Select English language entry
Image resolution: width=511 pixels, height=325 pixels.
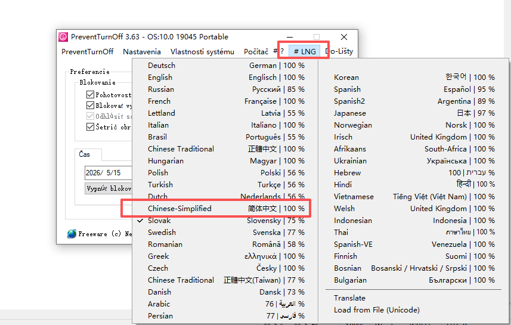click(x=225, y=78)
